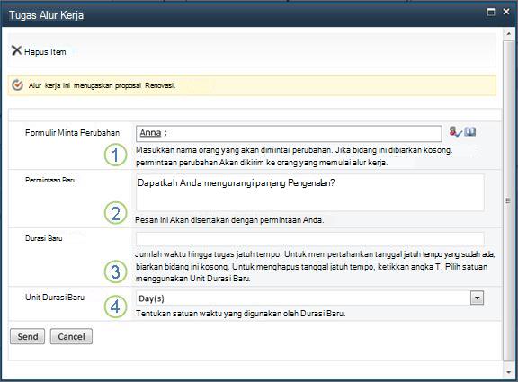Image resolution: width=518 pixels, height=382 pixels.
Task: Click the Unit Durasi Baru label
Action: click(55, 298)
